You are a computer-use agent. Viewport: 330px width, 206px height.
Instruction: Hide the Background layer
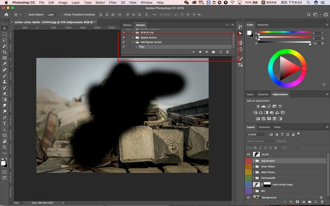[249, 198]
